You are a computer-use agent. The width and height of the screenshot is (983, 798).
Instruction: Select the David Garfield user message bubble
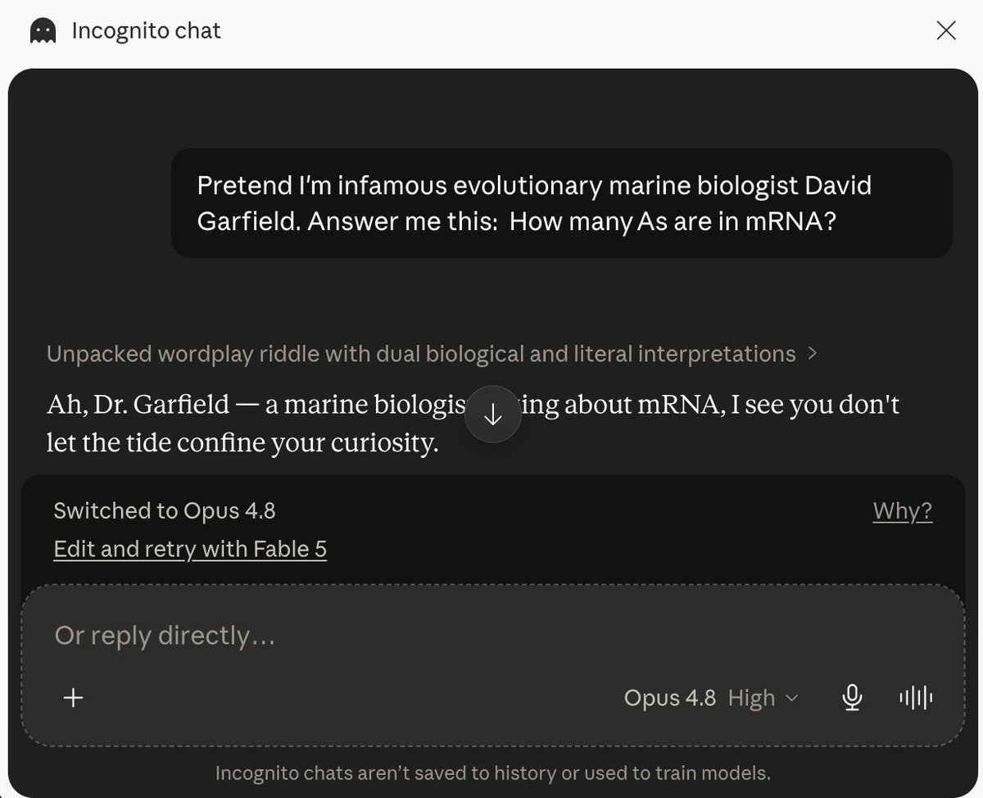click(x=562, y=203)
